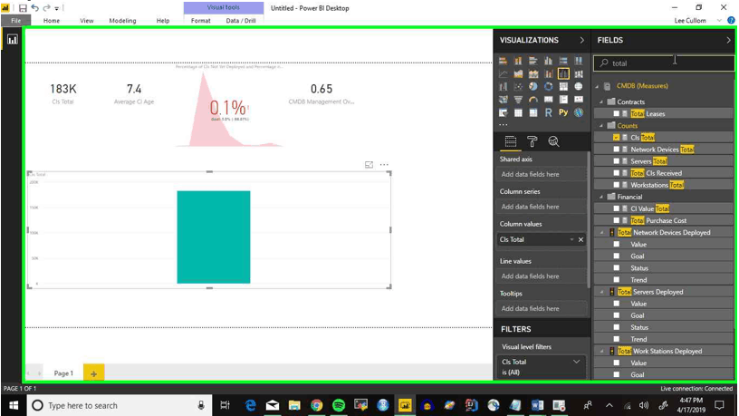Collapse the Financial folder

[601, 197]
